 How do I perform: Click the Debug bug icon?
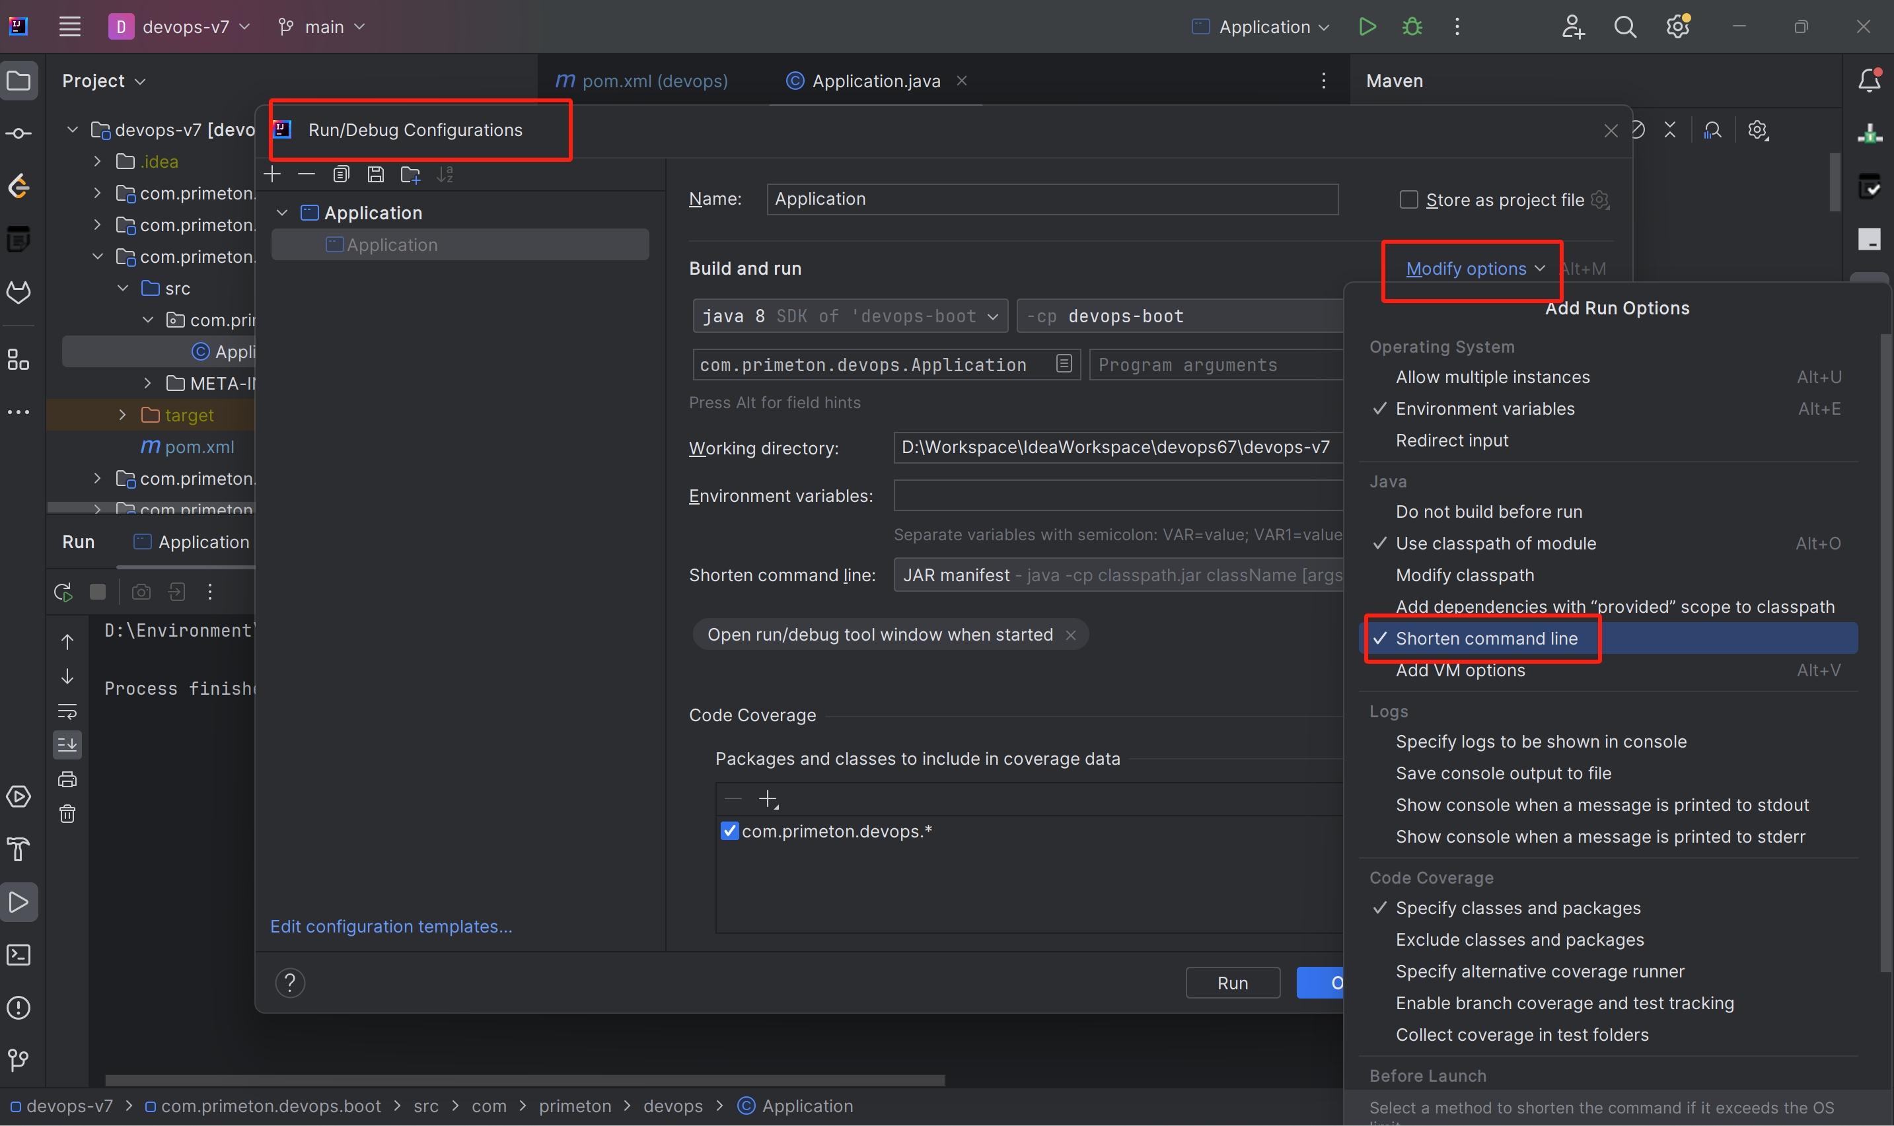1412,26
